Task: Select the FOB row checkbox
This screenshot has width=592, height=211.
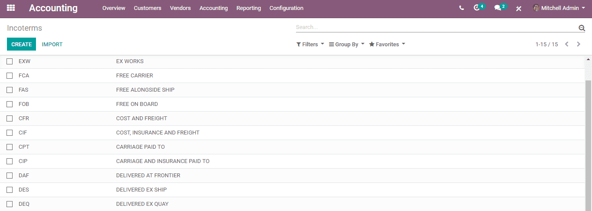Action: tap(10, 104)
